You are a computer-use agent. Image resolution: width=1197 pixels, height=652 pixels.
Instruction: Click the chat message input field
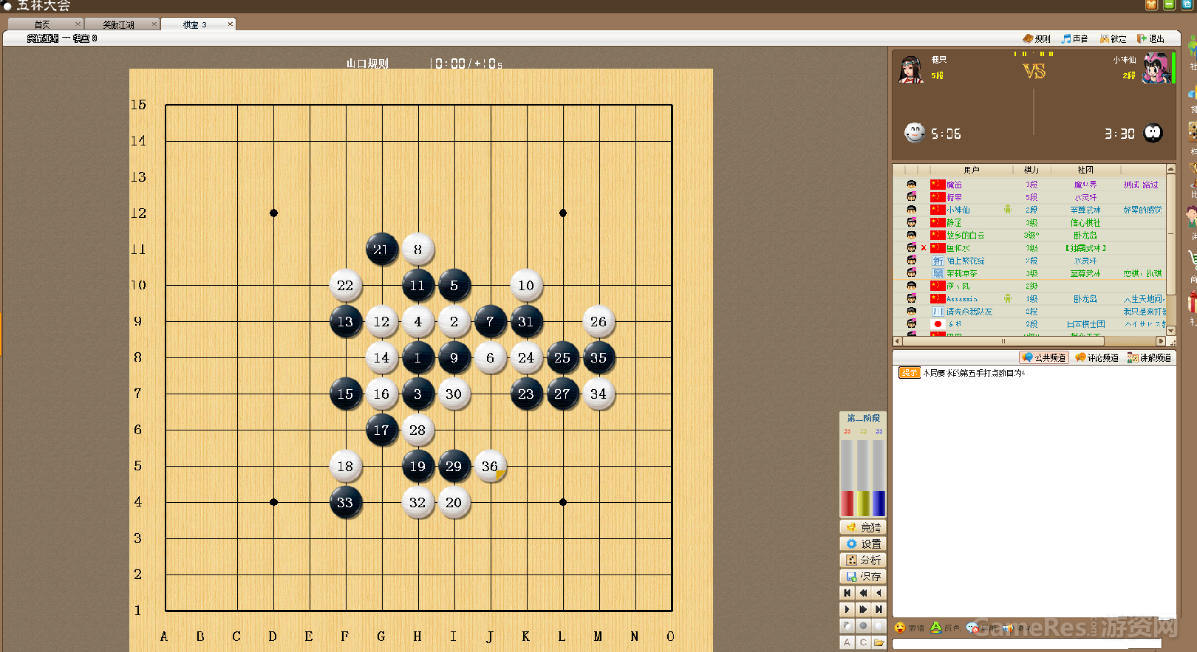(1027, 644)
